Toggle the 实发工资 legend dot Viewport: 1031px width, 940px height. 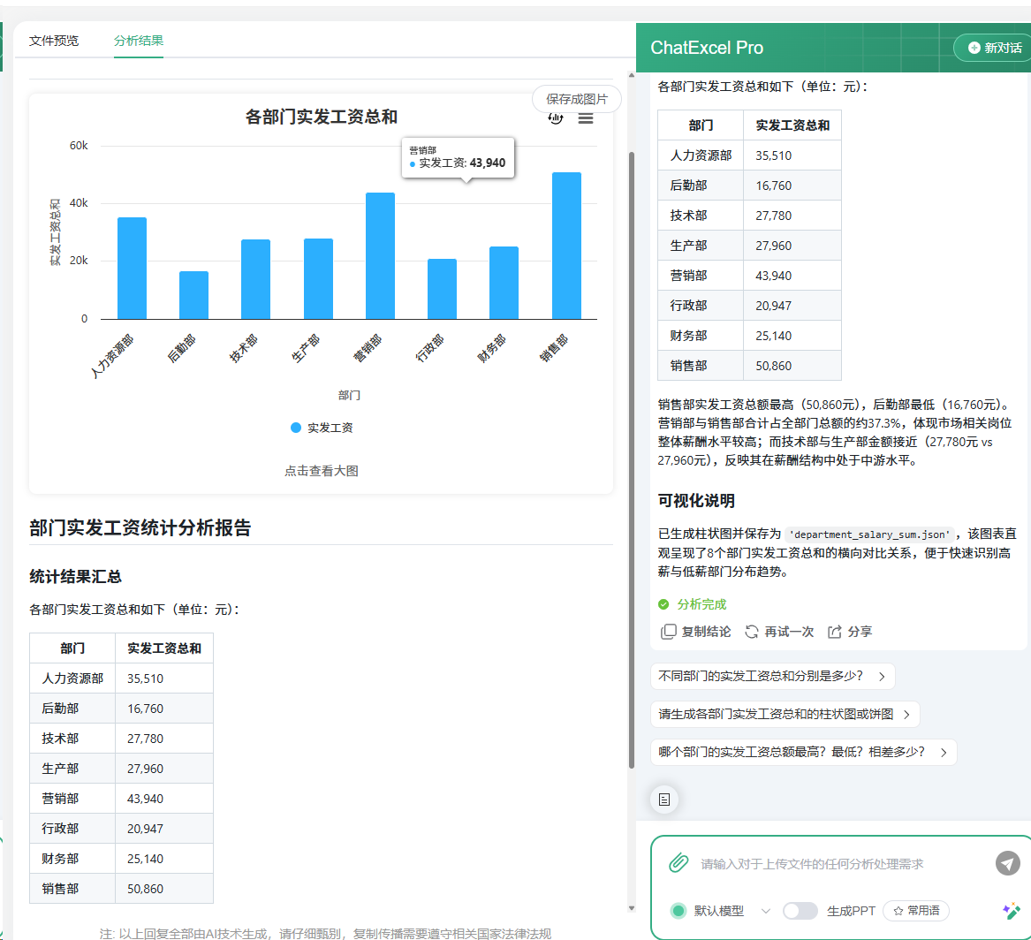tap(296, 428)
